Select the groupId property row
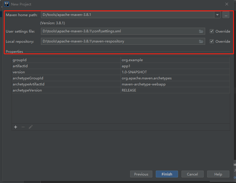 (121, 60)
